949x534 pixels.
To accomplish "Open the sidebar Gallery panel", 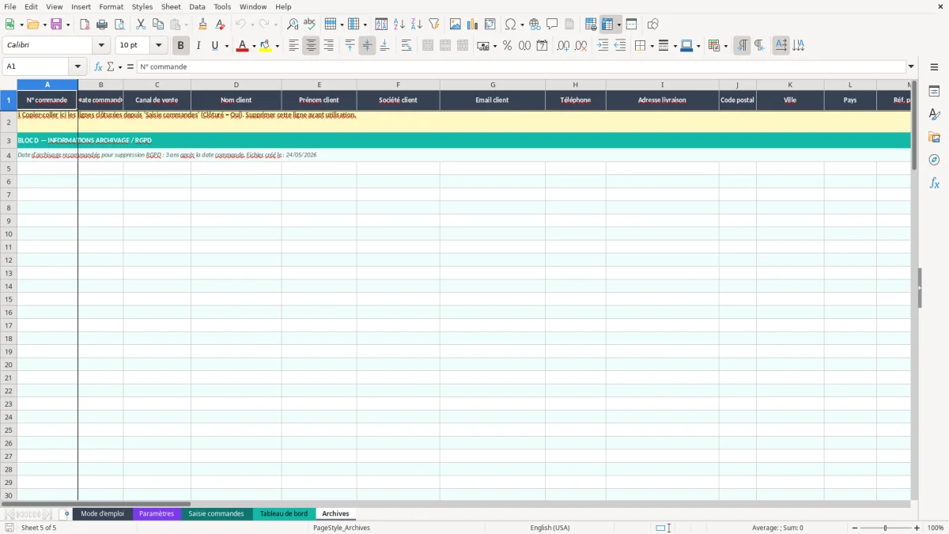I will 934,137.
